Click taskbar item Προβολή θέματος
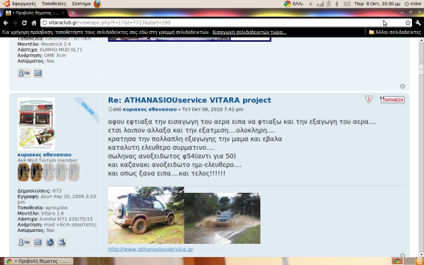The image size is (424, 265). click(38, 261)
